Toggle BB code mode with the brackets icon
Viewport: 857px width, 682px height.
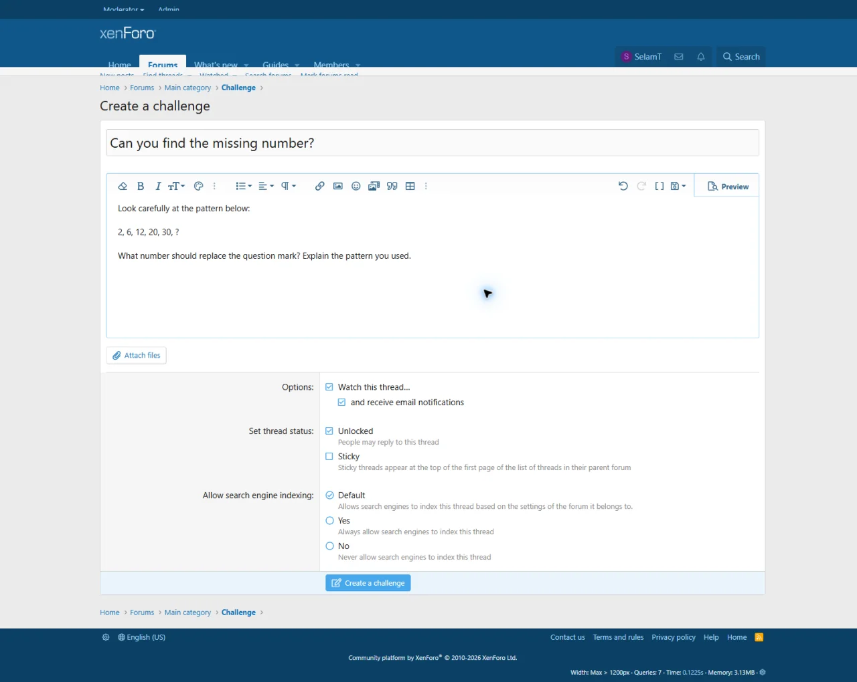click(659, 187)
